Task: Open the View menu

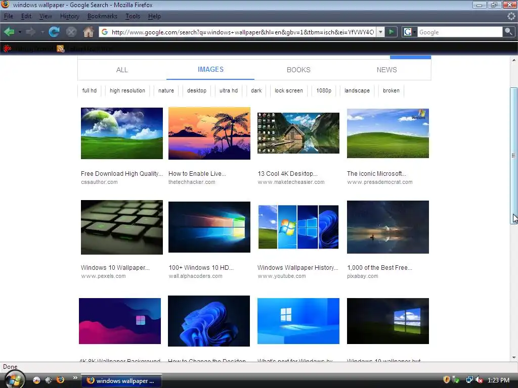Action: pyautogui.click(x=46, y=16)
